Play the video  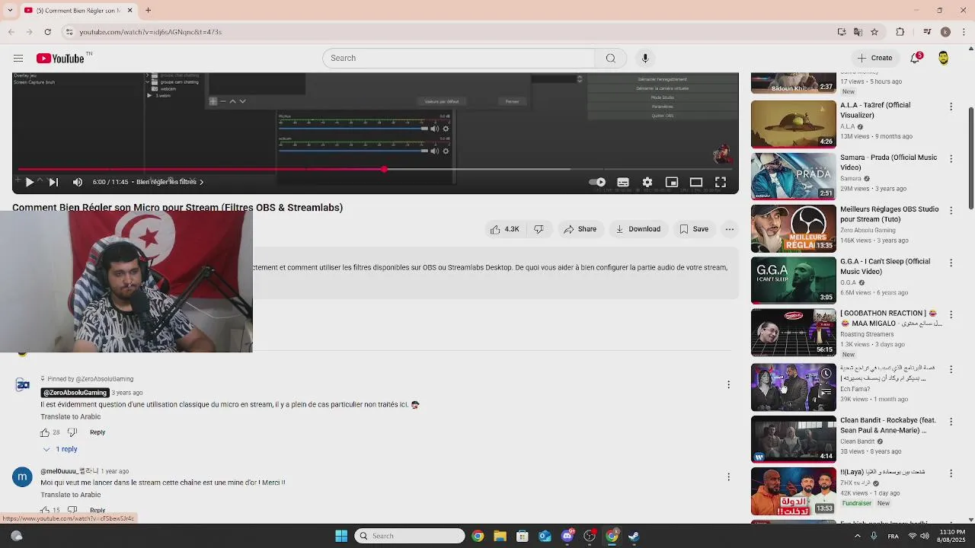[29, 182]
